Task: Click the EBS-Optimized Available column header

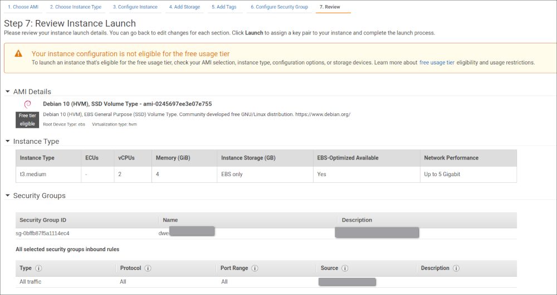Action: 367,158
